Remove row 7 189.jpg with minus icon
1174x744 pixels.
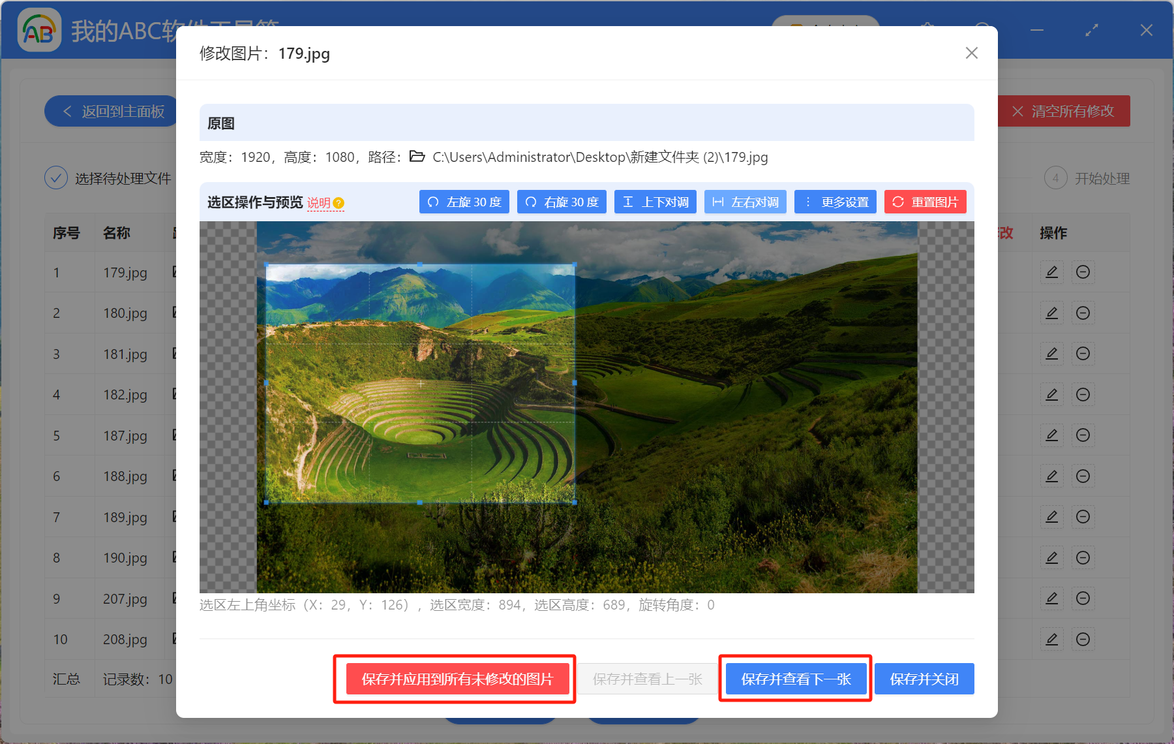point(1083,517)
